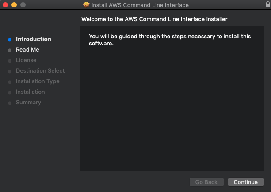Click the blue bullet next to Introduction
This screenshot has width=271, height=192.
(x=10, y=40)
